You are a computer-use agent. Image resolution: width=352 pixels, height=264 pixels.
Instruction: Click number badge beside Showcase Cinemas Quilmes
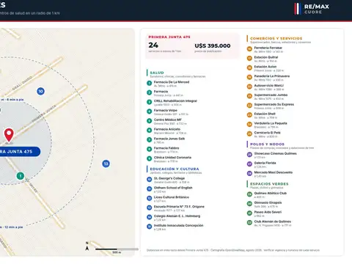click(x=249, y=155)
